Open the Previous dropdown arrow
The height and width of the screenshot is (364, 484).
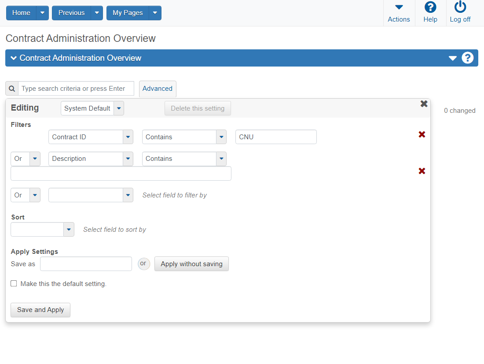pyautogui.click(x=97, y=13)
